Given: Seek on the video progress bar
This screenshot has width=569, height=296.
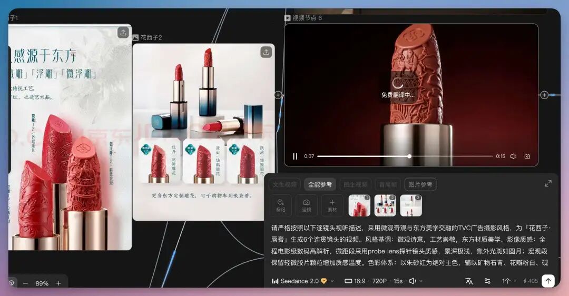Looking at the screenshot, I should tap(405, 156).
